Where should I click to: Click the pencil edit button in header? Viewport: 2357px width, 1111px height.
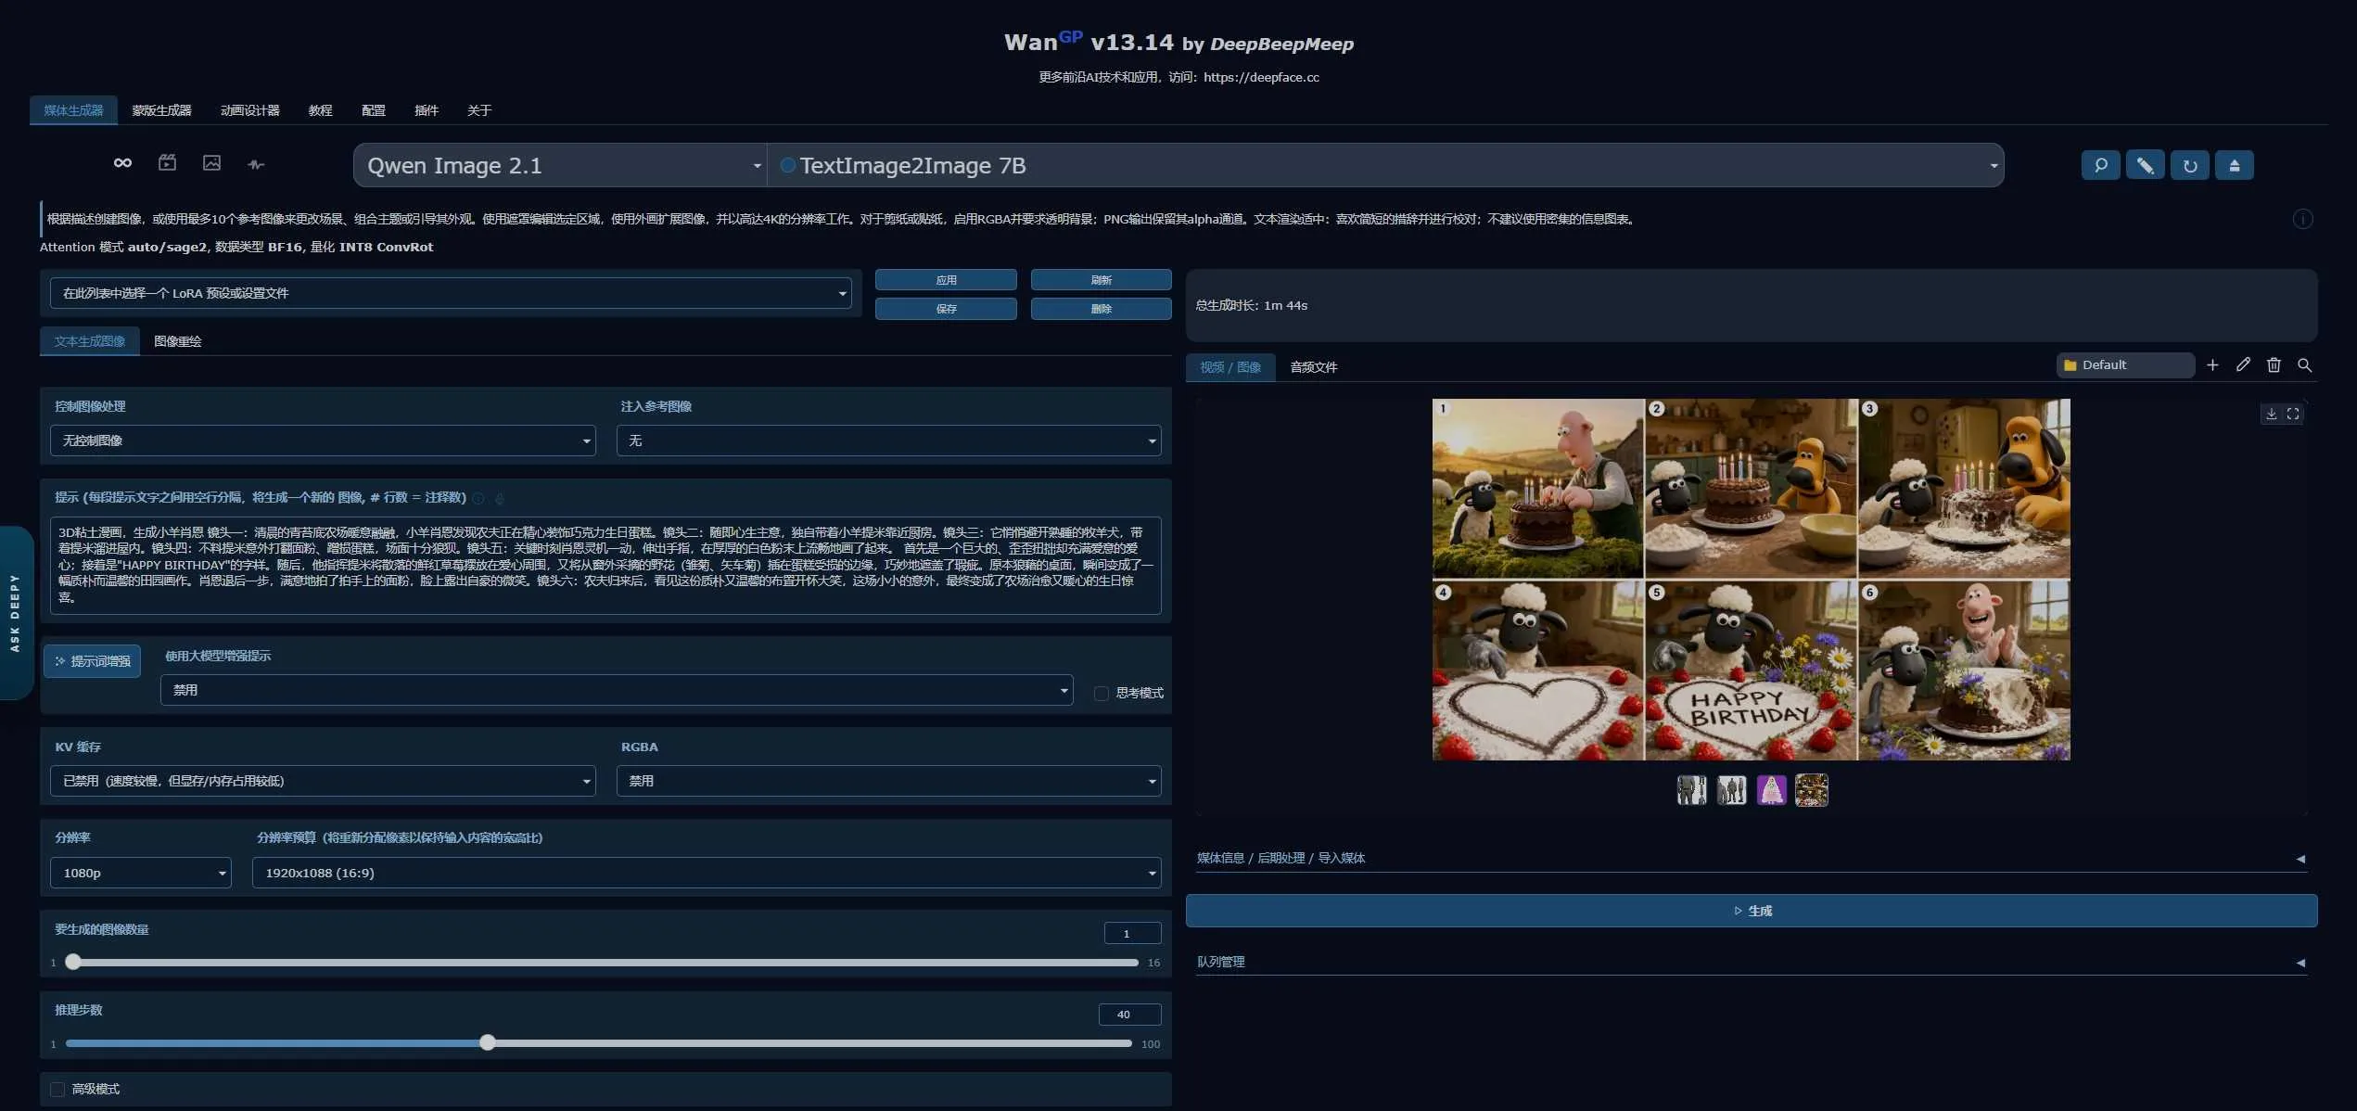coord(2145,165)
